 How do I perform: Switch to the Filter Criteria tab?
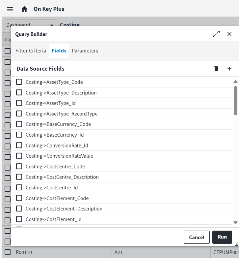click(x=31, y=51)
